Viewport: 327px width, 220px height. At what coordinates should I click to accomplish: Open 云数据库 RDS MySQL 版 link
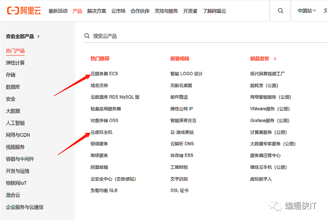(115, 97)
